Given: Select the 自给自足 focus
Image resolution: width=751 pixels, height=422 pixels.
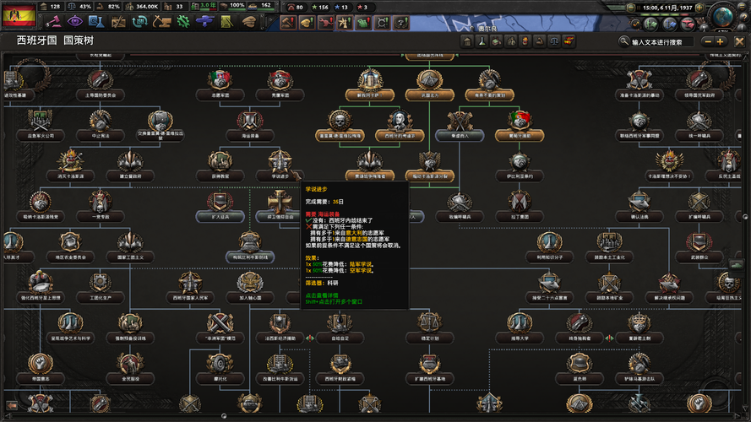Looking at the screenshot, I should (x=340, y=327).
